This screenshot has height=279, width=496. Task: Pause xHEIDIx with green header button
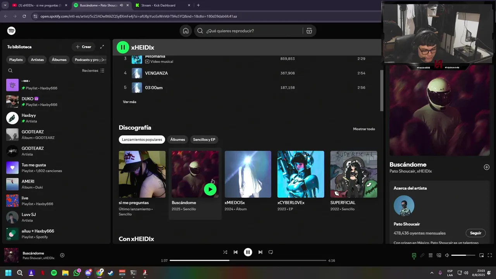tap(123, 47)
